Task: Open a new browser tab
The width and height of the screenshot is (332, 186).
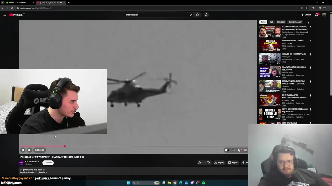Action: point(68,3)
